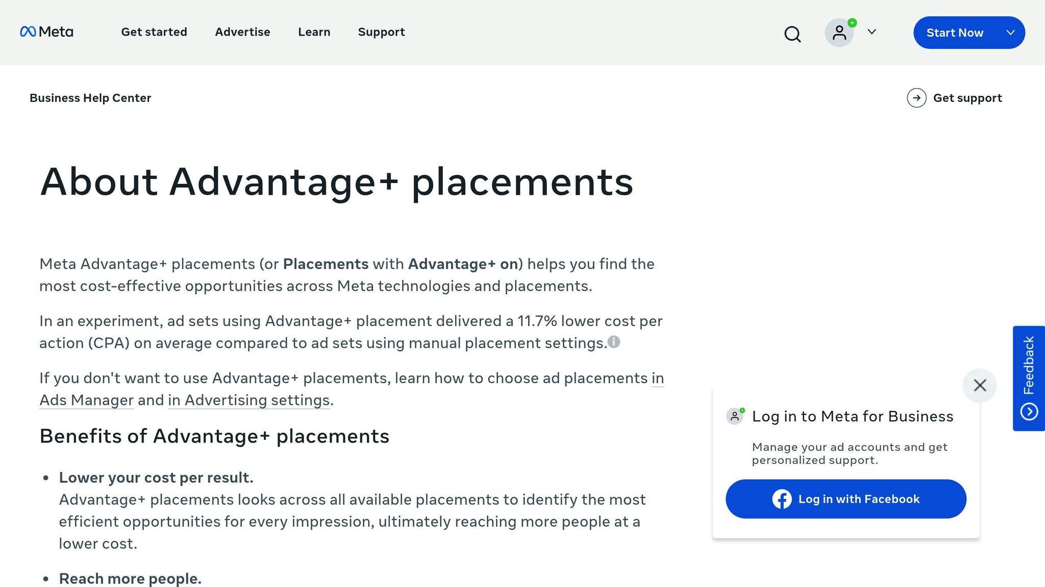Click the info tooltip after the CPA statistic

[614, 342]
